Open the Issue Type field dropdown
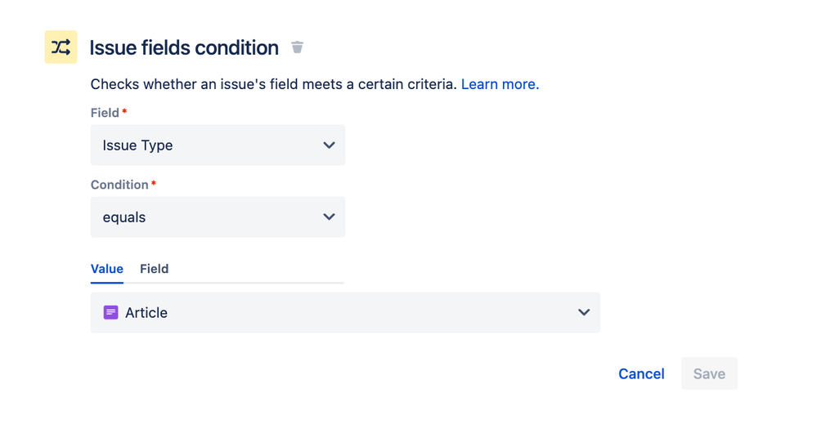The height and width of the screenshot is (429, 817). click(x=218, y=145)
